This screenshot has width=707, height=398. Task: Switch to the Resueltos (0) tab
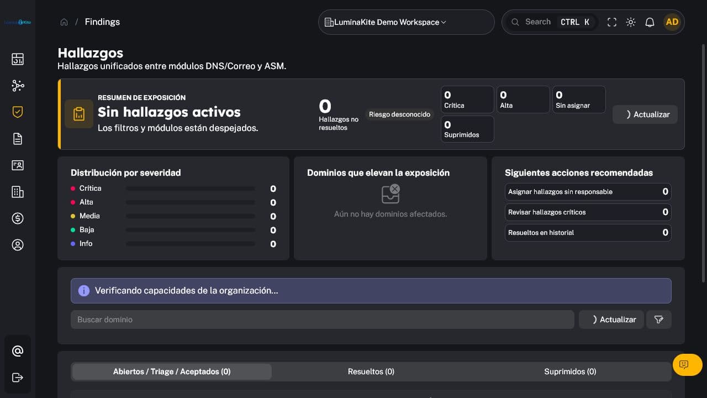[x=371, y=371]
